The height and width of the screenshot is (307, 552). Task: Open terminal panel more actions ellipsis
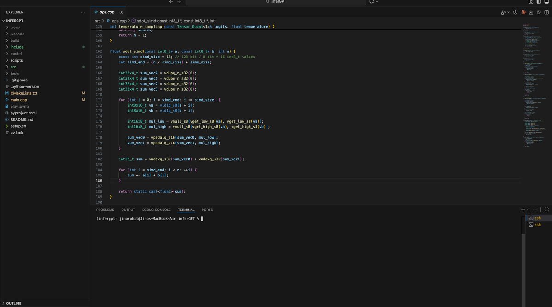(535, 210)
